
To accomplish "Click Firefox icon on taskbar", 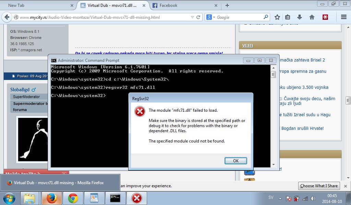I will coord(51,198).
